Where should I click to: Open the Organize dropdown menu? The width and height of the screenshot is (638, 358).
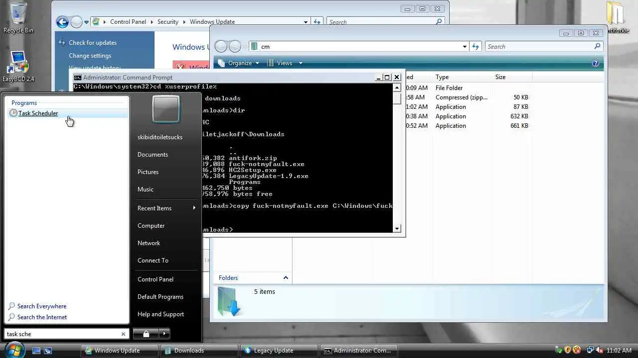pos(239,63)
